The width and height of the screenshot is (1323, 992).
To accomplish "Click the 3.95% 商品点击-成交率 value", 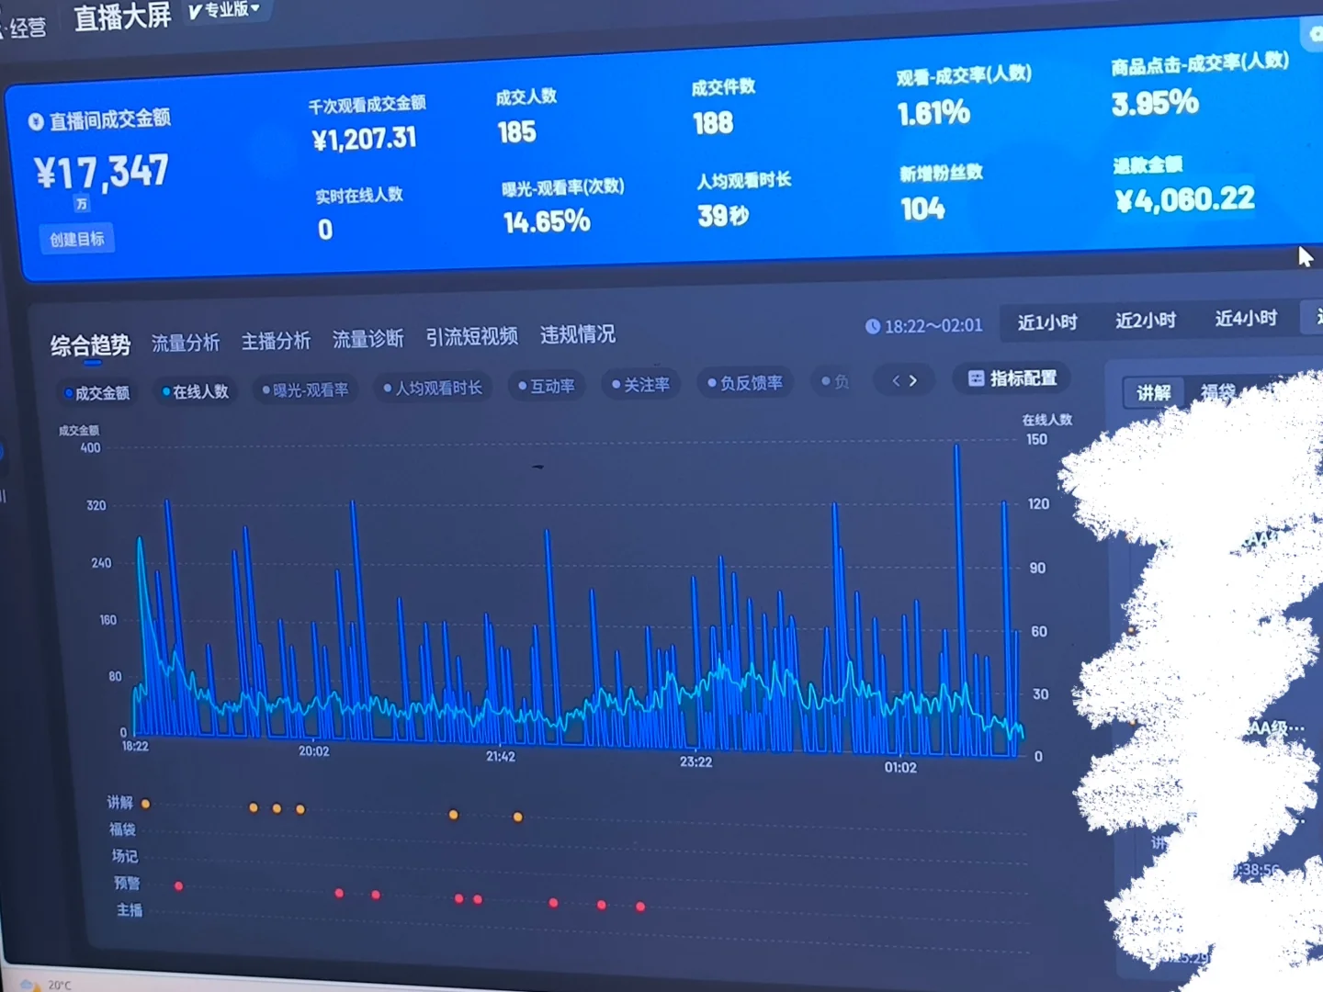I will click(1155, 103).
